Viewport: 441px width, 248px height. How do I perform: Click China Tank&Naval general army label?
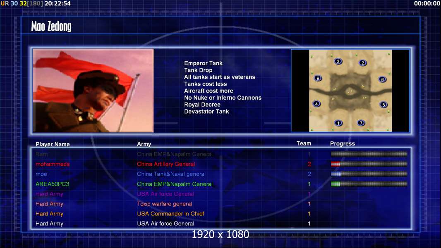(x=171, y=174)
